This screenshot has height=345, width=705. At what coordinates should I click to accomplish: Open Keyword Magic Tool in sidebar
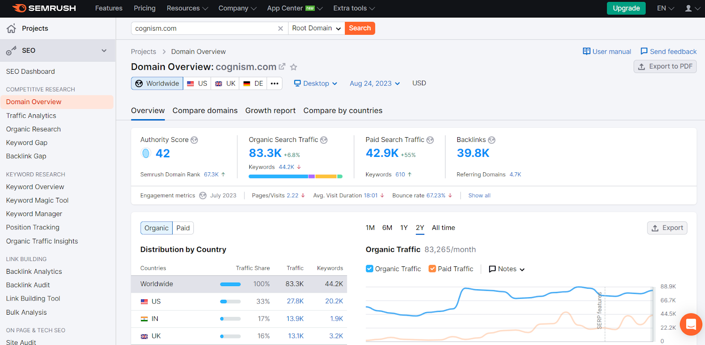pos(37,200)
